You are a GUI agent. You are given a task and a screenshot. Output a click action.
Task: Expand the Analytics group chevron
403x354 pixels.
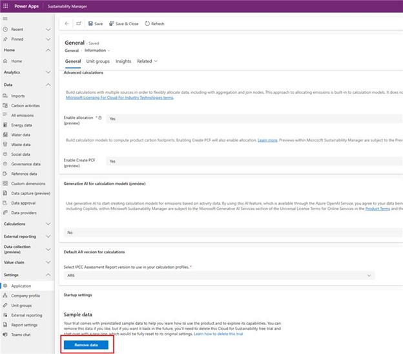point(48,72)
